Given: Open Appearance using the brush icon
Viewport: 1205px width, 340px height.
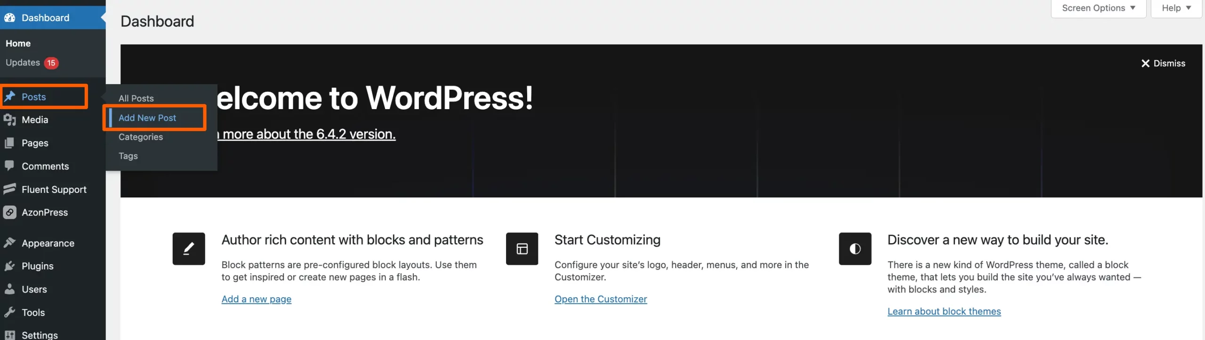Looking at the screenshot, I should (10, 243).
